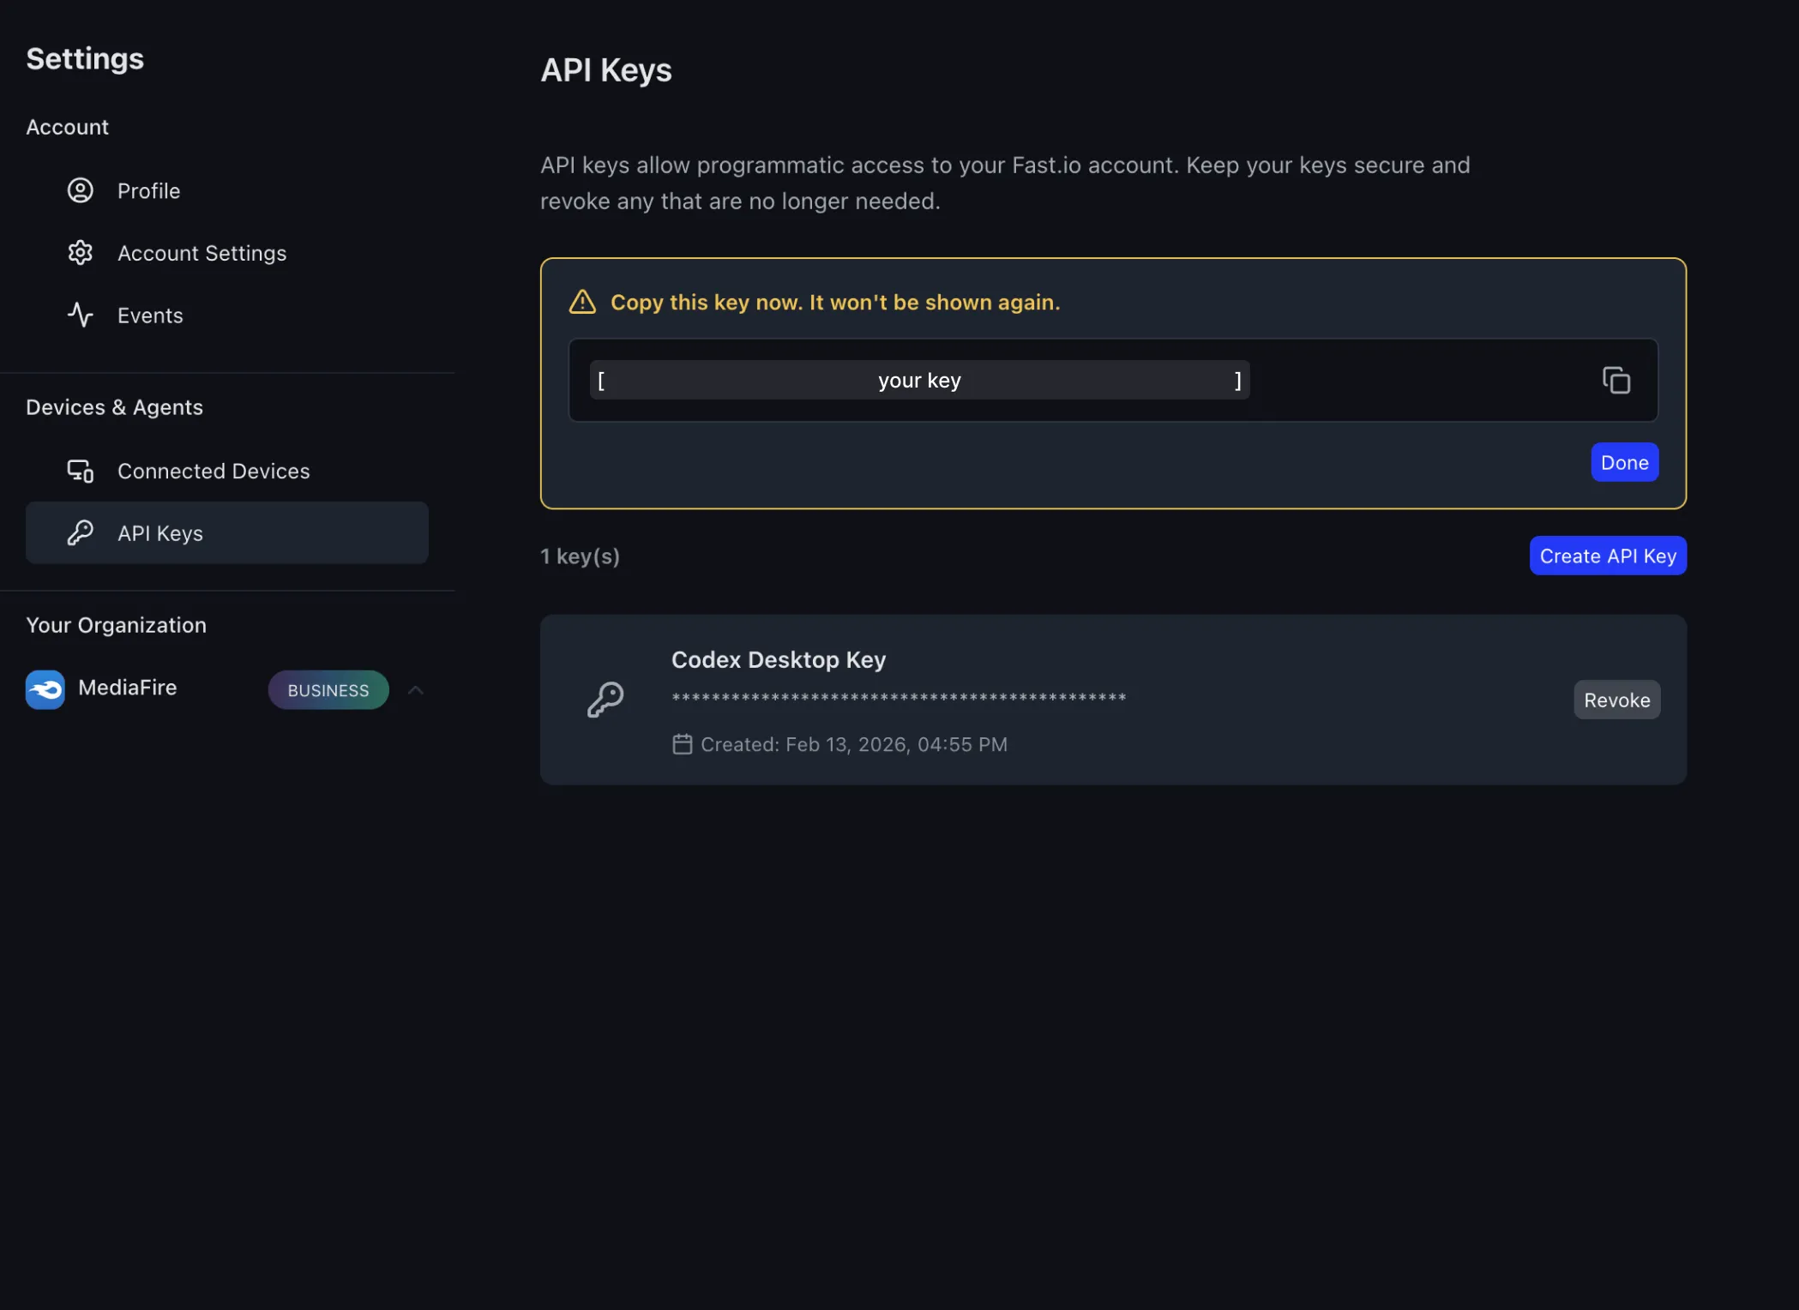Click the key icon beside Codex Desktop Key
The height and width of the screenshot is (1310, 1799).
click(606, 699)
